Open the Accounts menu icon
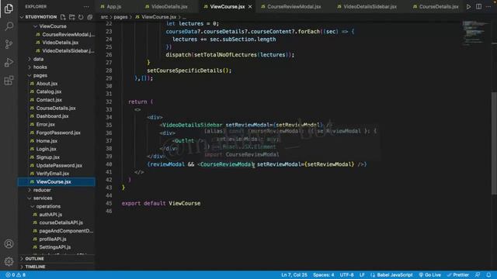Image resolution: width=497 pixels, height=279 pixels. point(9,243)
